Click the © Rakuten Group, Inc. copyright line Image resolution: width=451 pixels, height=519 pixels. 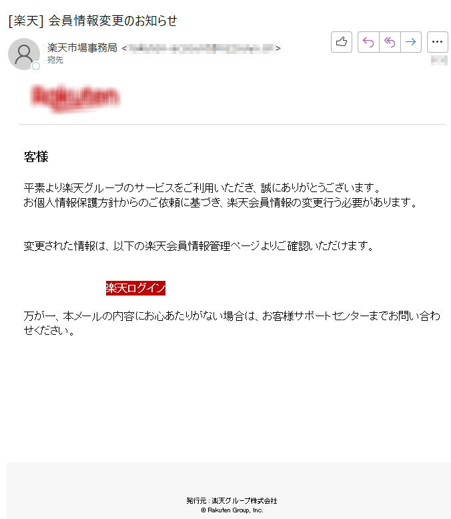(232, 510)
